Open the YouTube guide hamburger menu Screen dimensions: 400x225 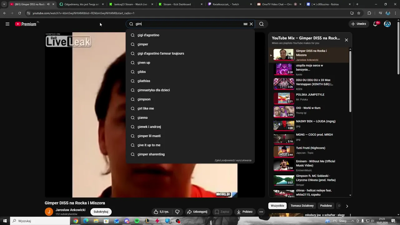[x=7, y=24]
